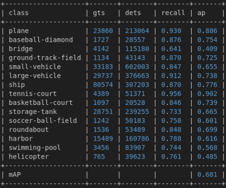
Task: Click ship ap value 0.776
Action: pyautogui.click(x=207, y=85)
